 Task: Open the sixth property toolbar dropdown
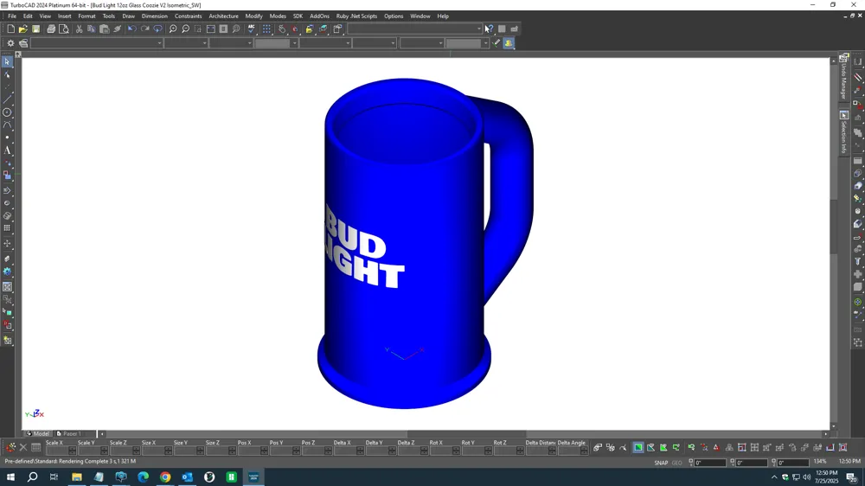[375, 43]
